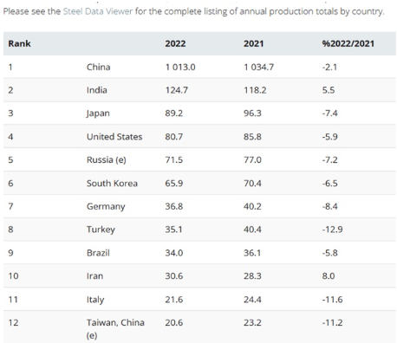Select the Russia (e) cell

[107, 160]
